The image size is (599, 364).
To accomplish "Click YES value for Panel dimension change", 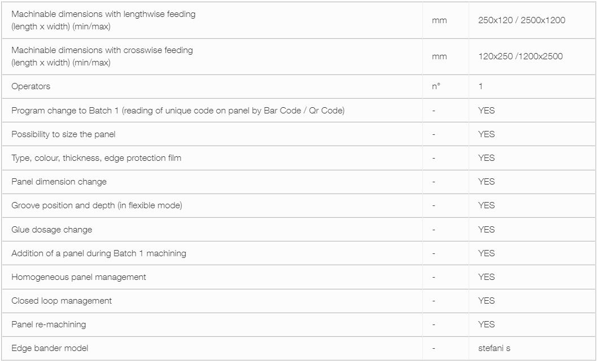I will 486,182.
